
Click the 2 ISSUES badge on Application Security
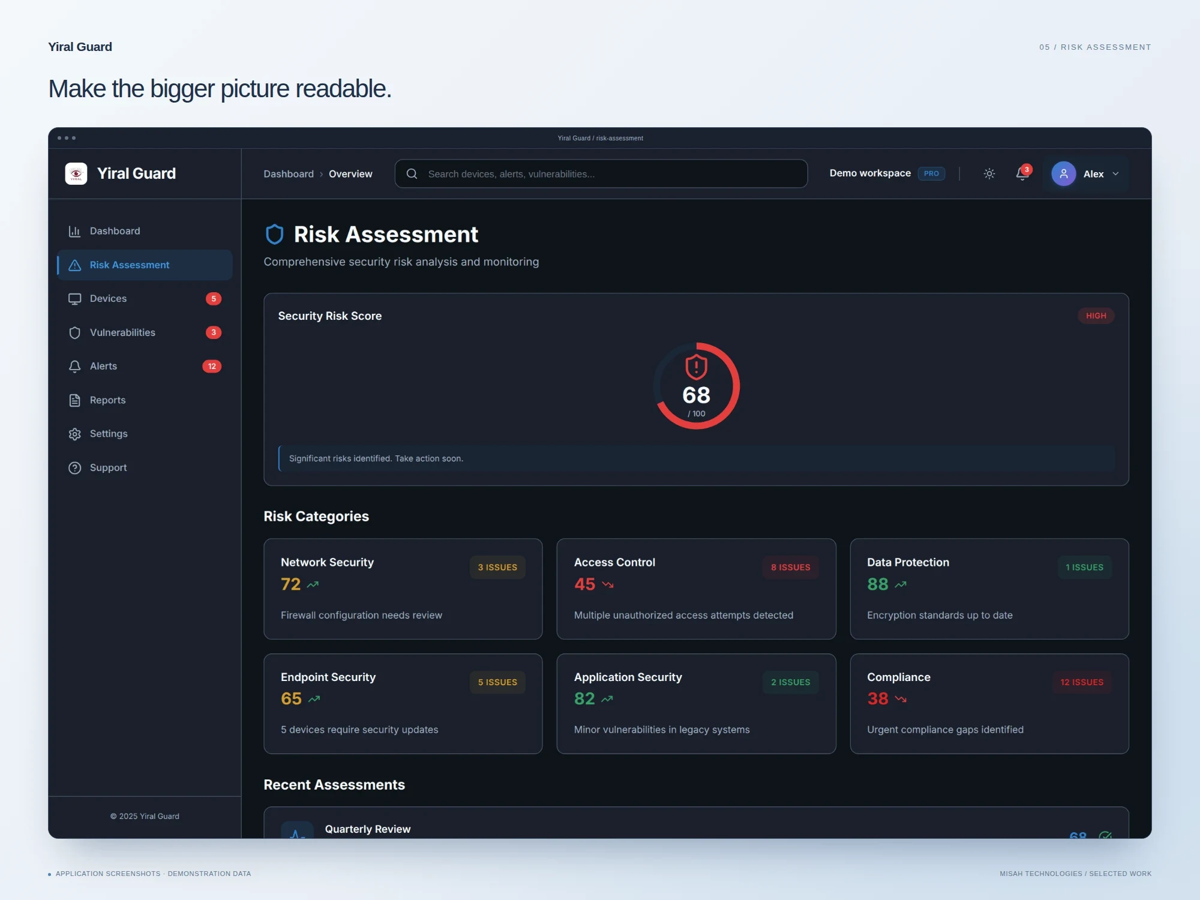click(791, 682)
